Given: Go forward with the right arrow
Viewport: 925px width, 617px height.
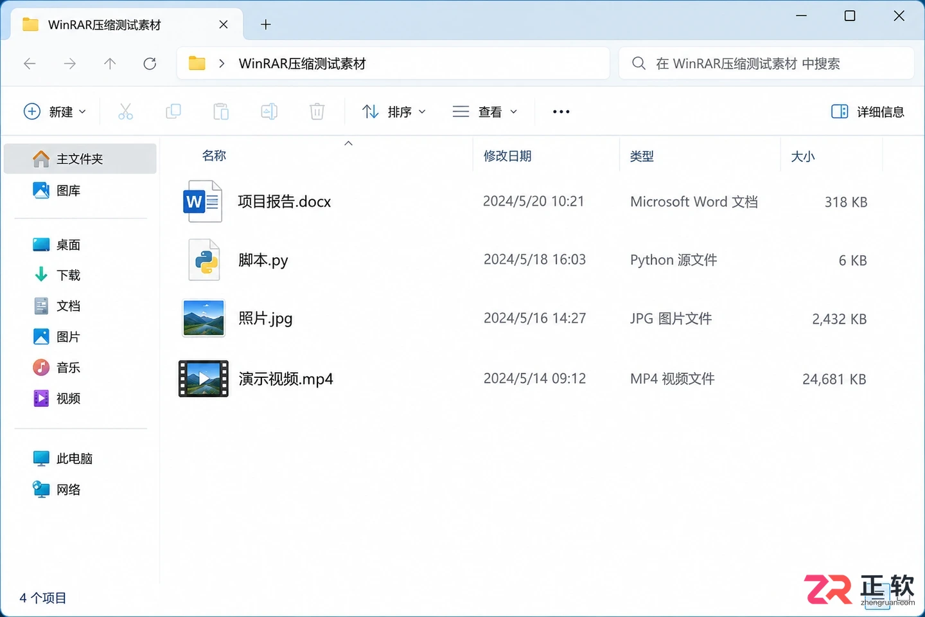Looking at the screenshot, I should [x=70, y=64].
